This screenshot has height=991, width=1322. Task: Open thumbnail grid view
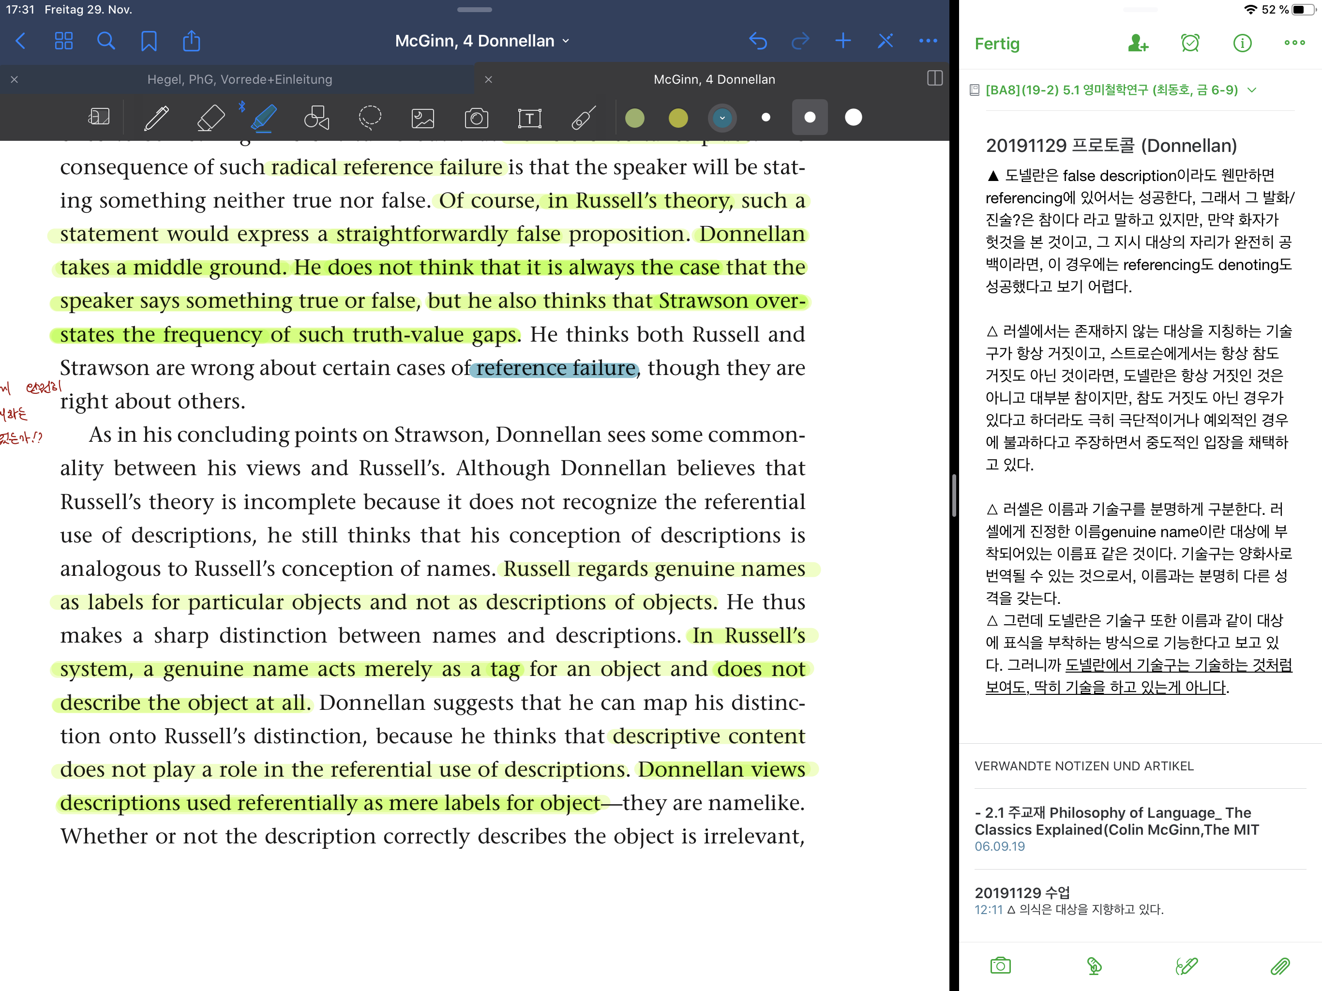63,41
